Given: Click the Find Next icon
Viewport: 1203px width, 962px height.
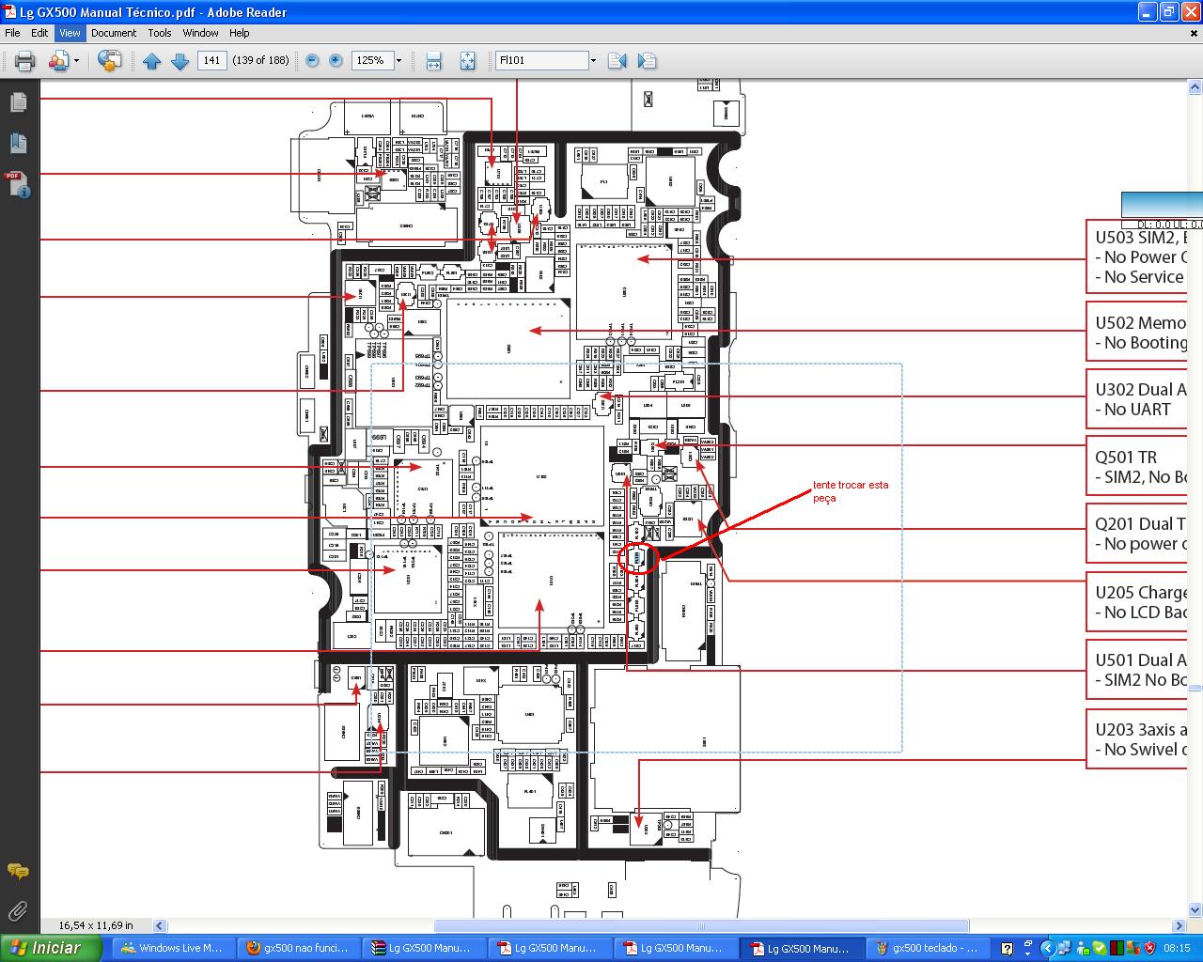Looking at the screenshot, I should coord(647,61).
